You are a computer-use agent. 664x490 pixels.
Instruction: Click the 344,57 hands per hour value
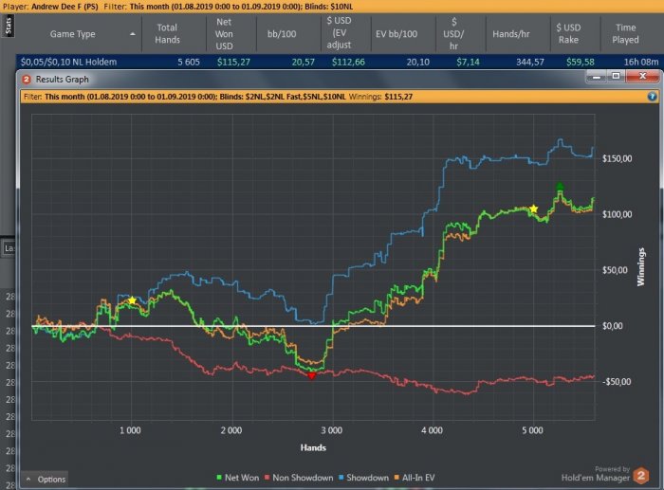(x=529, y=63)
